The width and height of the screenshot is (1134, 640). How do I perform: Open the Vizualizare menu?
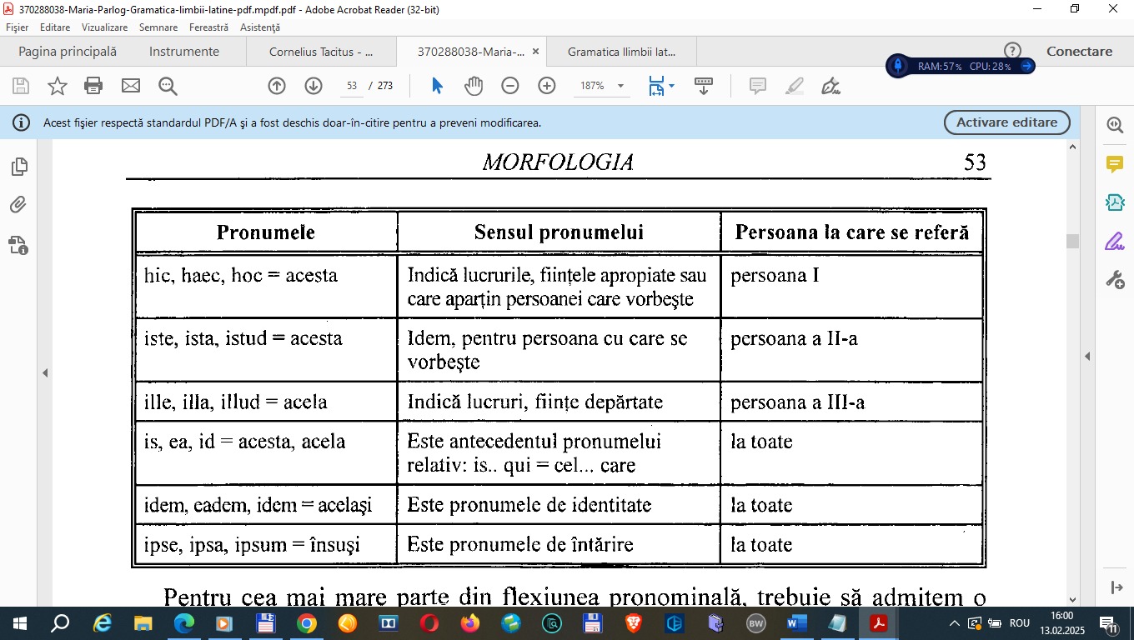pyautogui.click(x=104, y=27)
